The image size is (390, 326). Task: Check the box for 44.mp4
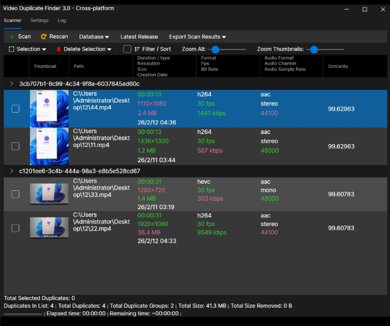[15, 109]
